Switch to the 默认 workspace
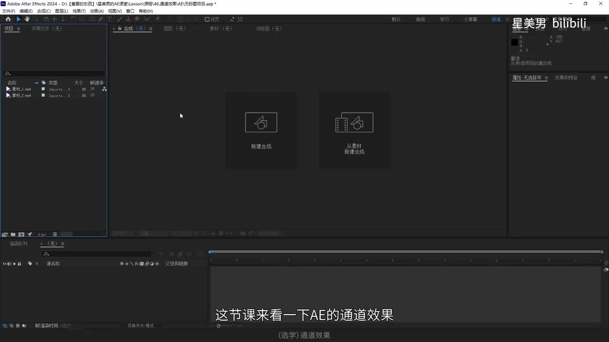Viewport: 609px width, 342px height. click(396, 19)
